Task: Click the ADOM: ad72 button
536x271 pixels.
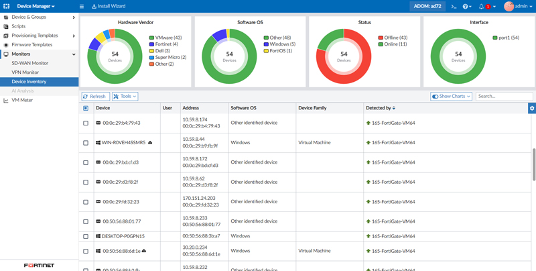Action: (427, 6)
